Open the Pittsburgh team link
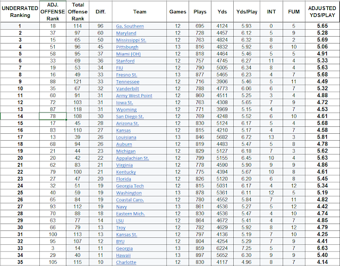Screen dimensions: 340x266 [127, 47]
